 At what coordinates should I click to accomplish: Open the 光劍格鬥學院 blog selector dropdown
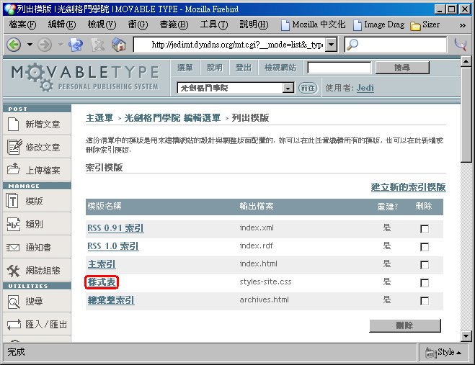point(288,88)
